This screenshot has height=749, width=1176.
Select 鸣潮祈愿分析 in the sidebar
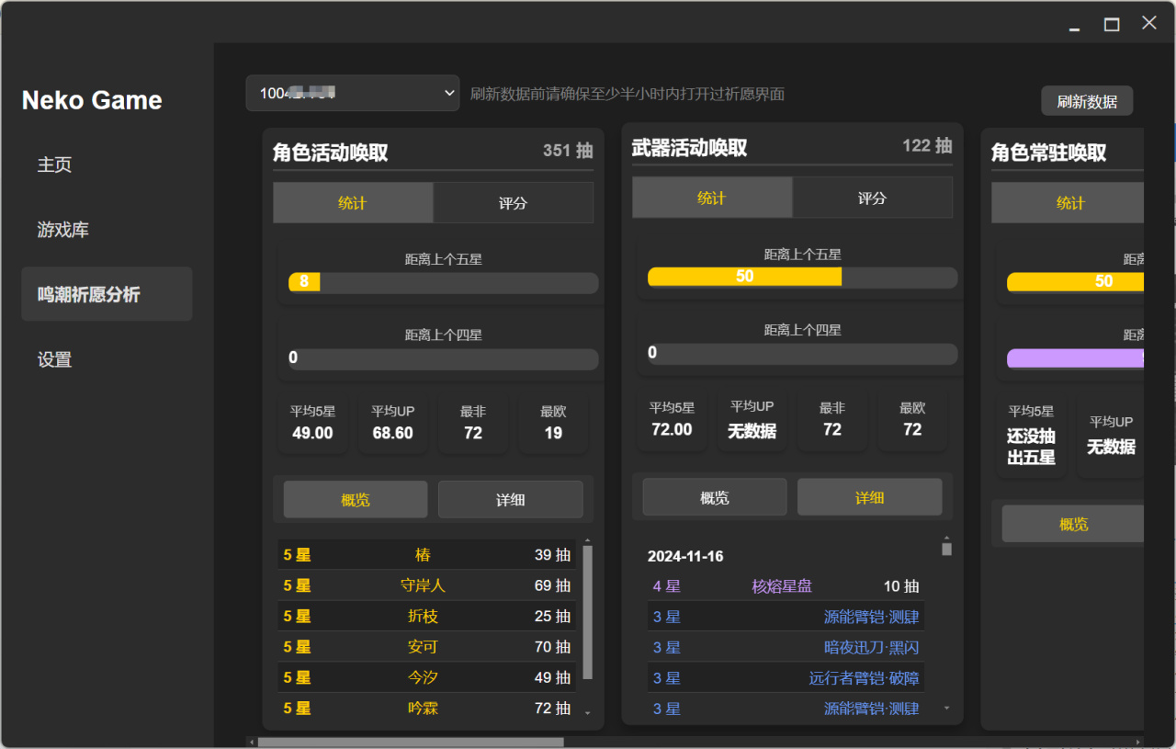coord(107,294)
